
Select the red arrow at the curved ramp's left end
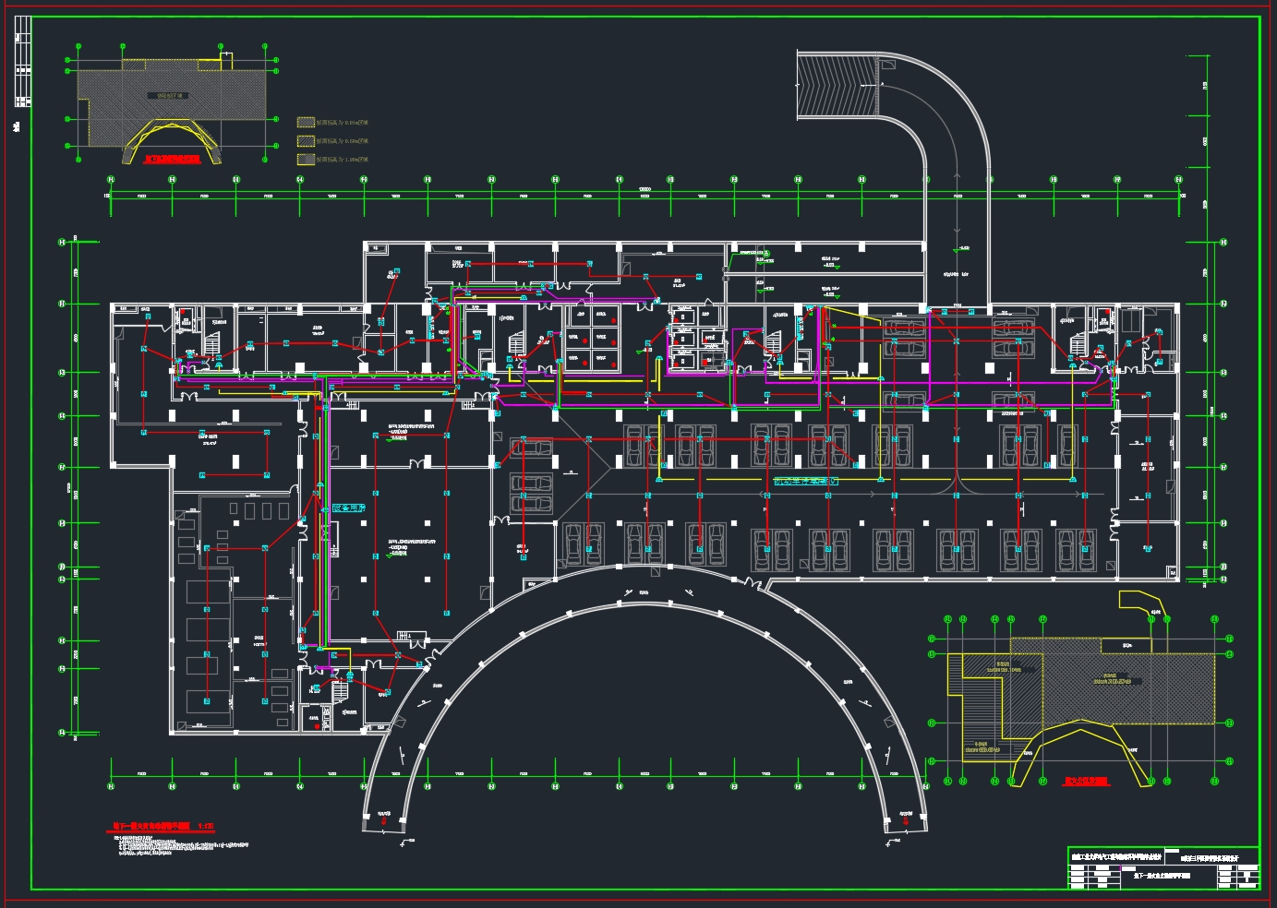(x=384, y=818)
